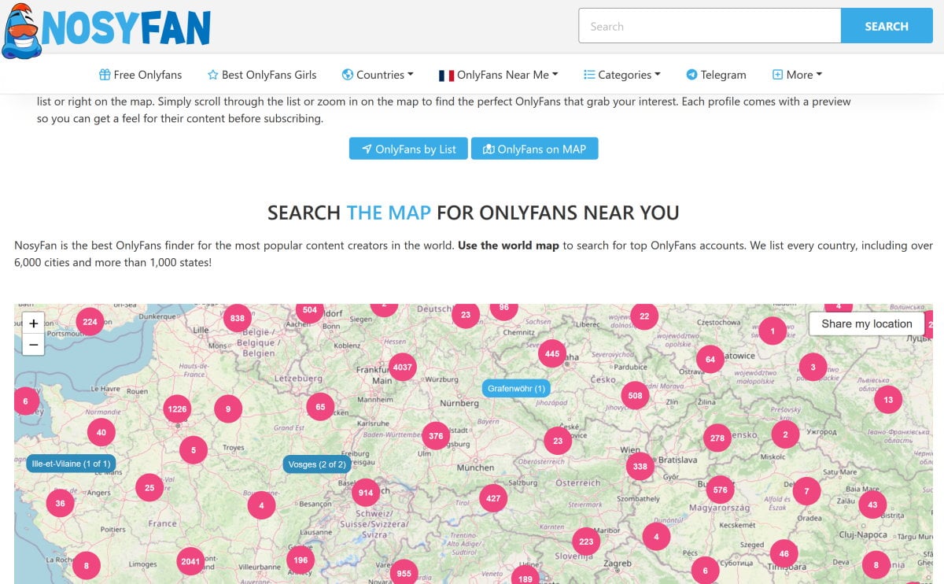The height and width of the screenshot is (584, 944).
Task: Click OnlyFans on MAP button
Action: point(534,149)
